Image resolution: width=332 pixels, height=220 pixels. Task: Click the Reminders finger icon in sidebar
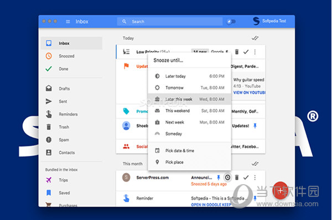[49, 114]
